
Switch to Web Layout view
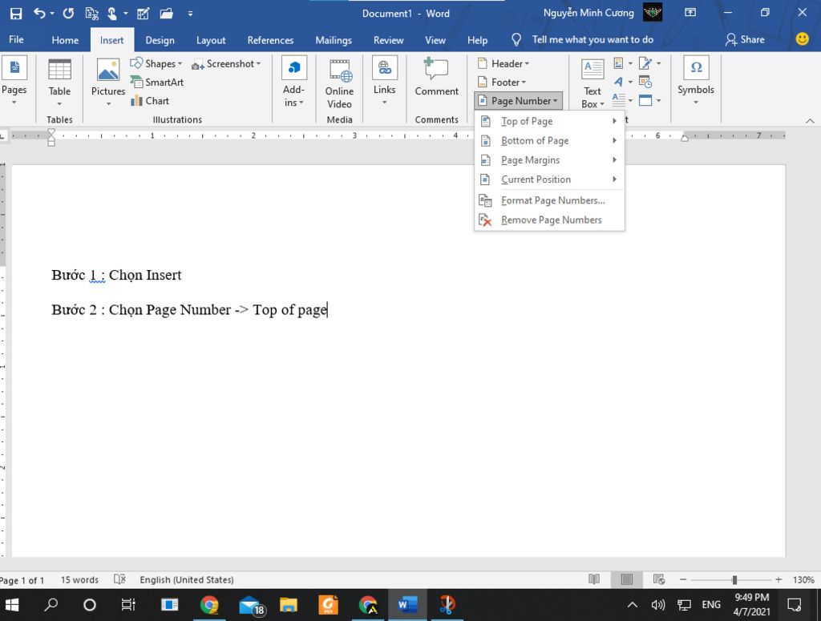(659, 579)
